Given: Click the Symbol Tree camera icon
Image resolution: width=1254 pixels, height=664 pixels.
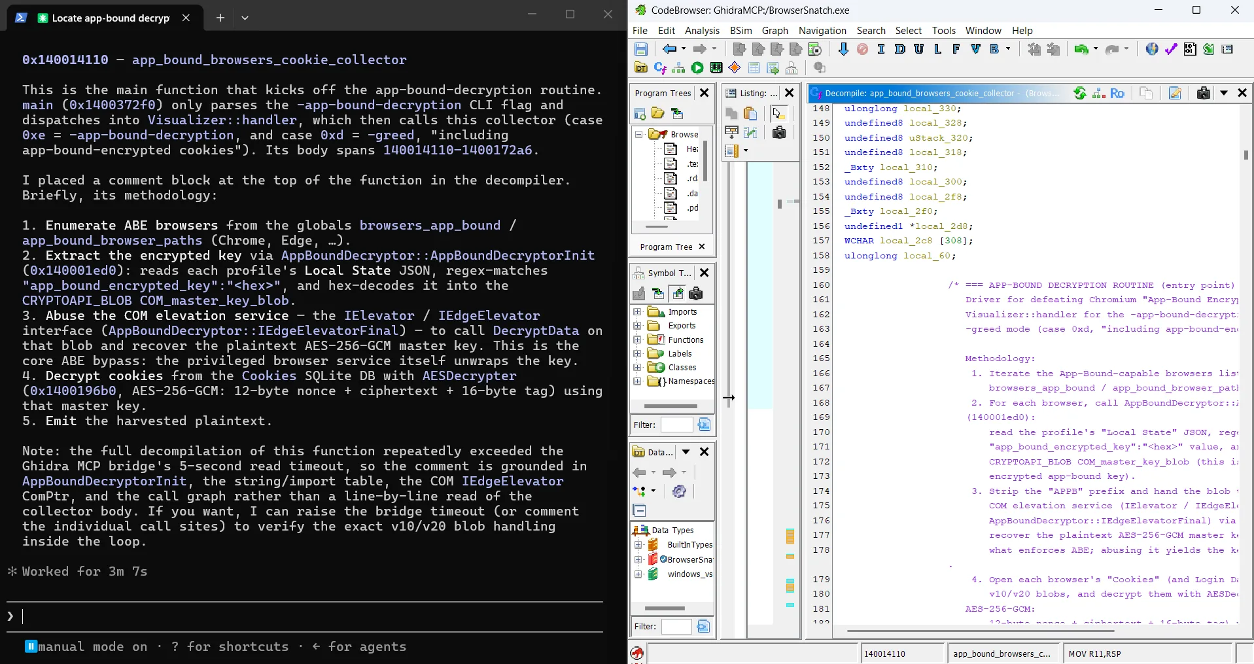Looking at the screenshot, I should [696, 294].
